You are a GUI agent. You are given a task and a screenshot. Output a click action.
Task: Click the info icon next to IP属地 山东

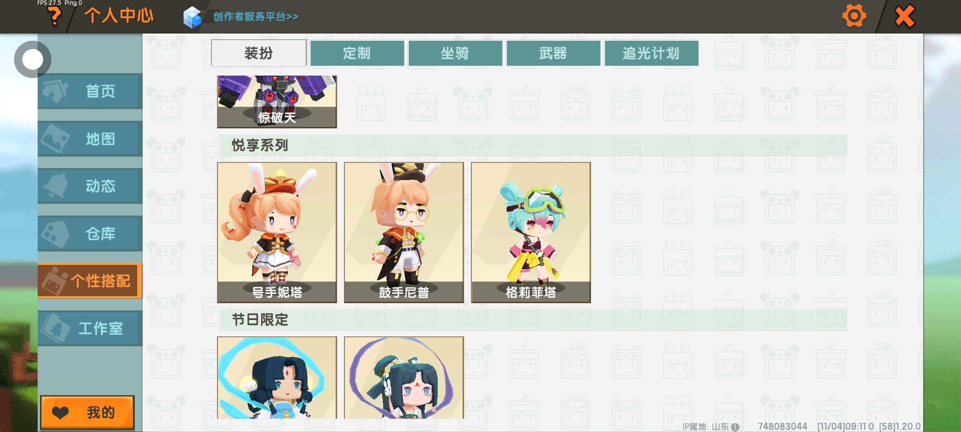coord(735,427)
